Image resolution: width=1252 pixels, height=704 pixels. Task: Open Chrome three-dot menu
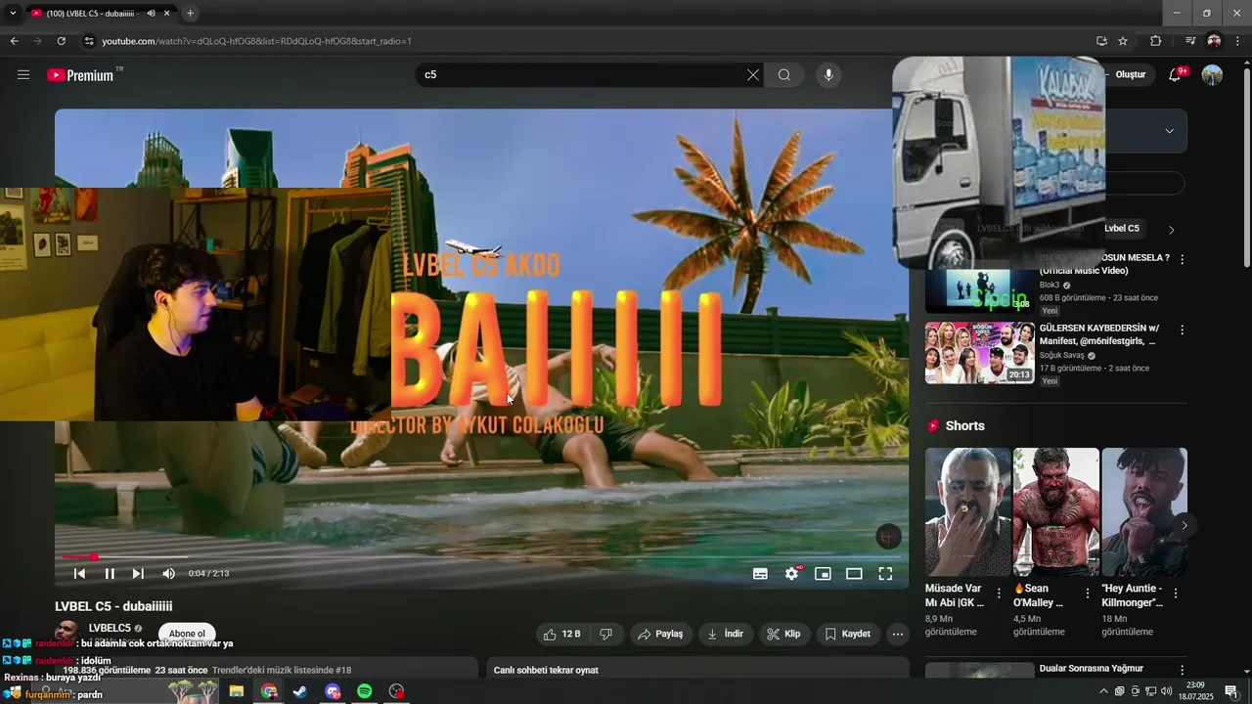tap(1238, 41)
